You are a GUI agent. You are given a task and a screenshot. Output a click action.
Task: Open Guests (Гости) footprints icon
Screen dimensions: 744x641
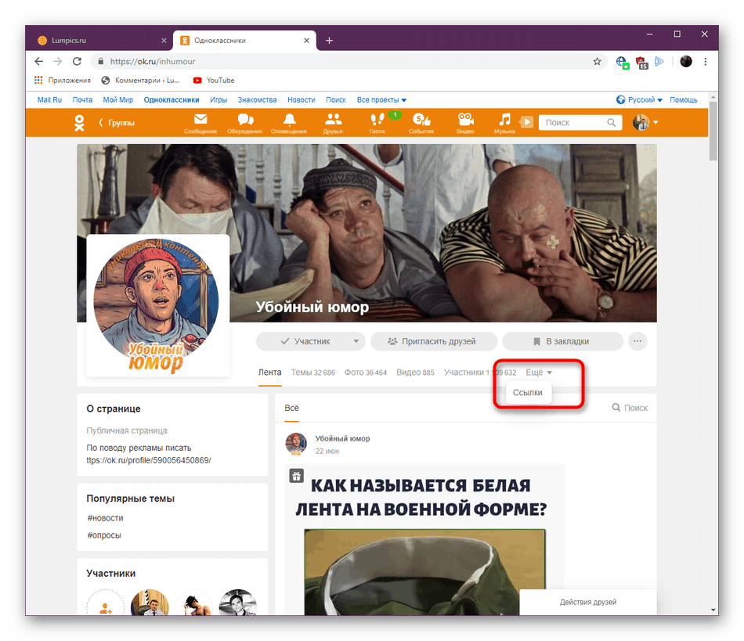[x=377, y=123]
